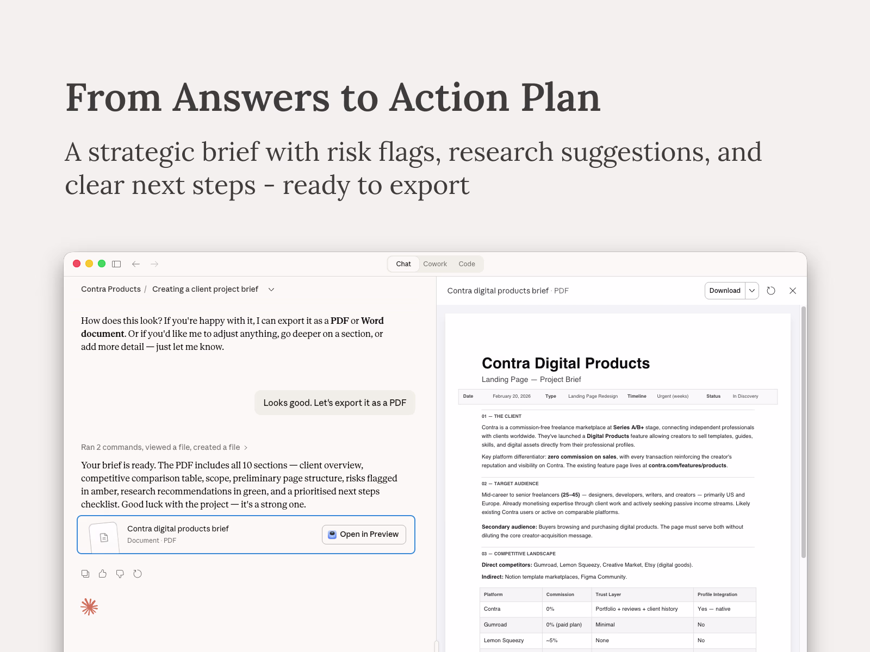Toggle the sidebar panel icon
Viewport: 870px width, 652px height.
116,264
